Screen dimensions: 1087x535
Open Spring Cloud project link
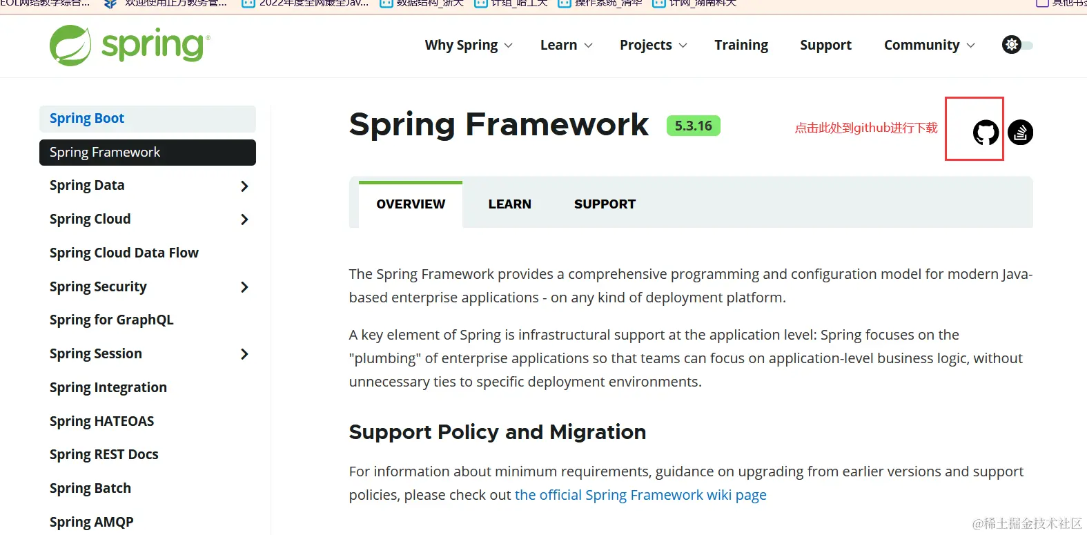90,219
